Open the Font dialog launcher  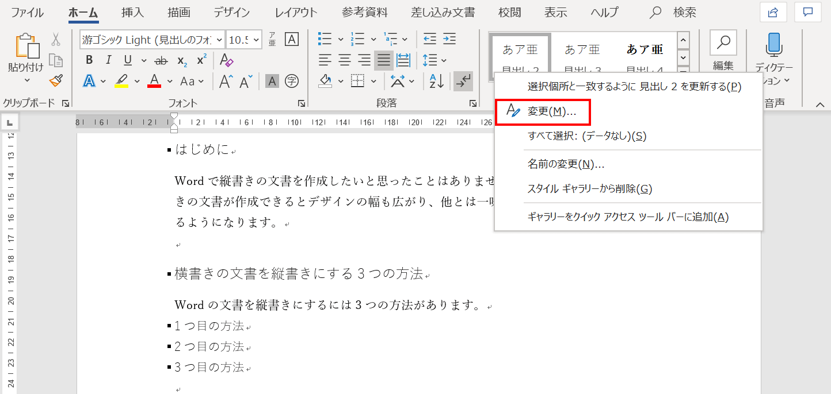pyautogui.click(x=301, y=103)
